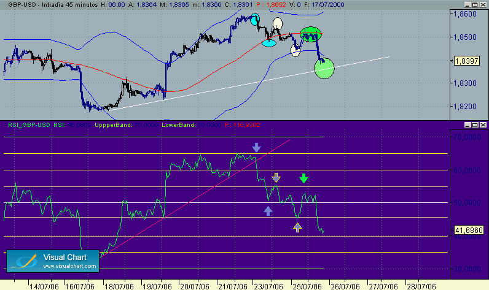
Task: Click the 21/07/06 date label
Action: coord(233,286)
